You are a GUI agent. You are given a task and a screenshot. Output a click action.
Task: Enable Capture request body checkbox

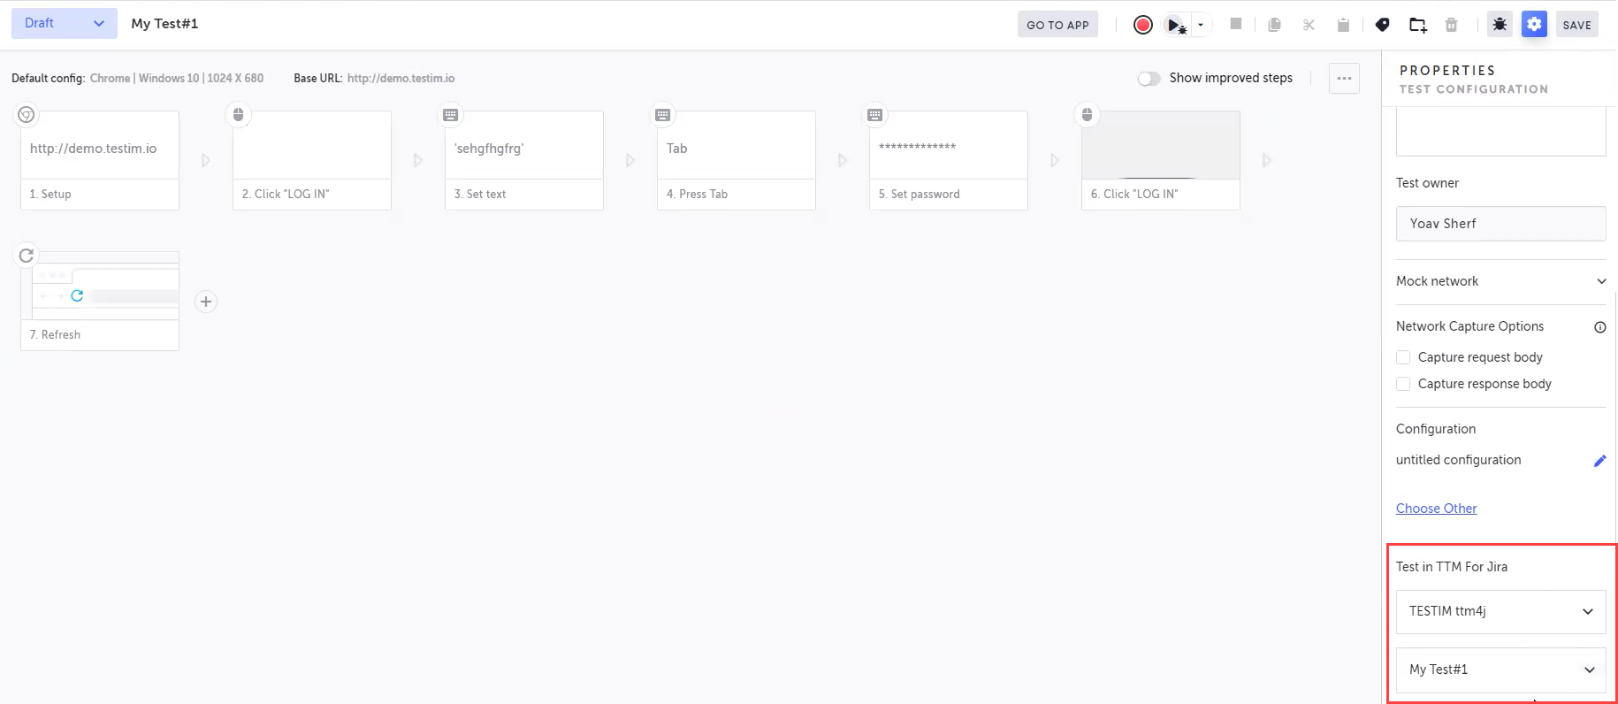(1403, 357)
